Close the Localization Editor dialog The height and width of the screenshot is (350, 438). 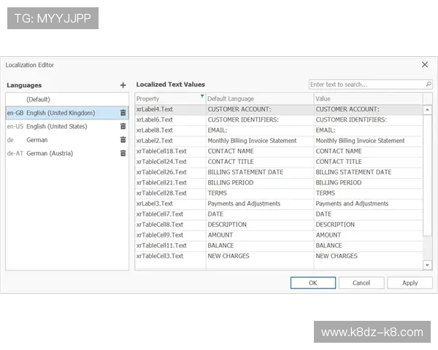425,65
